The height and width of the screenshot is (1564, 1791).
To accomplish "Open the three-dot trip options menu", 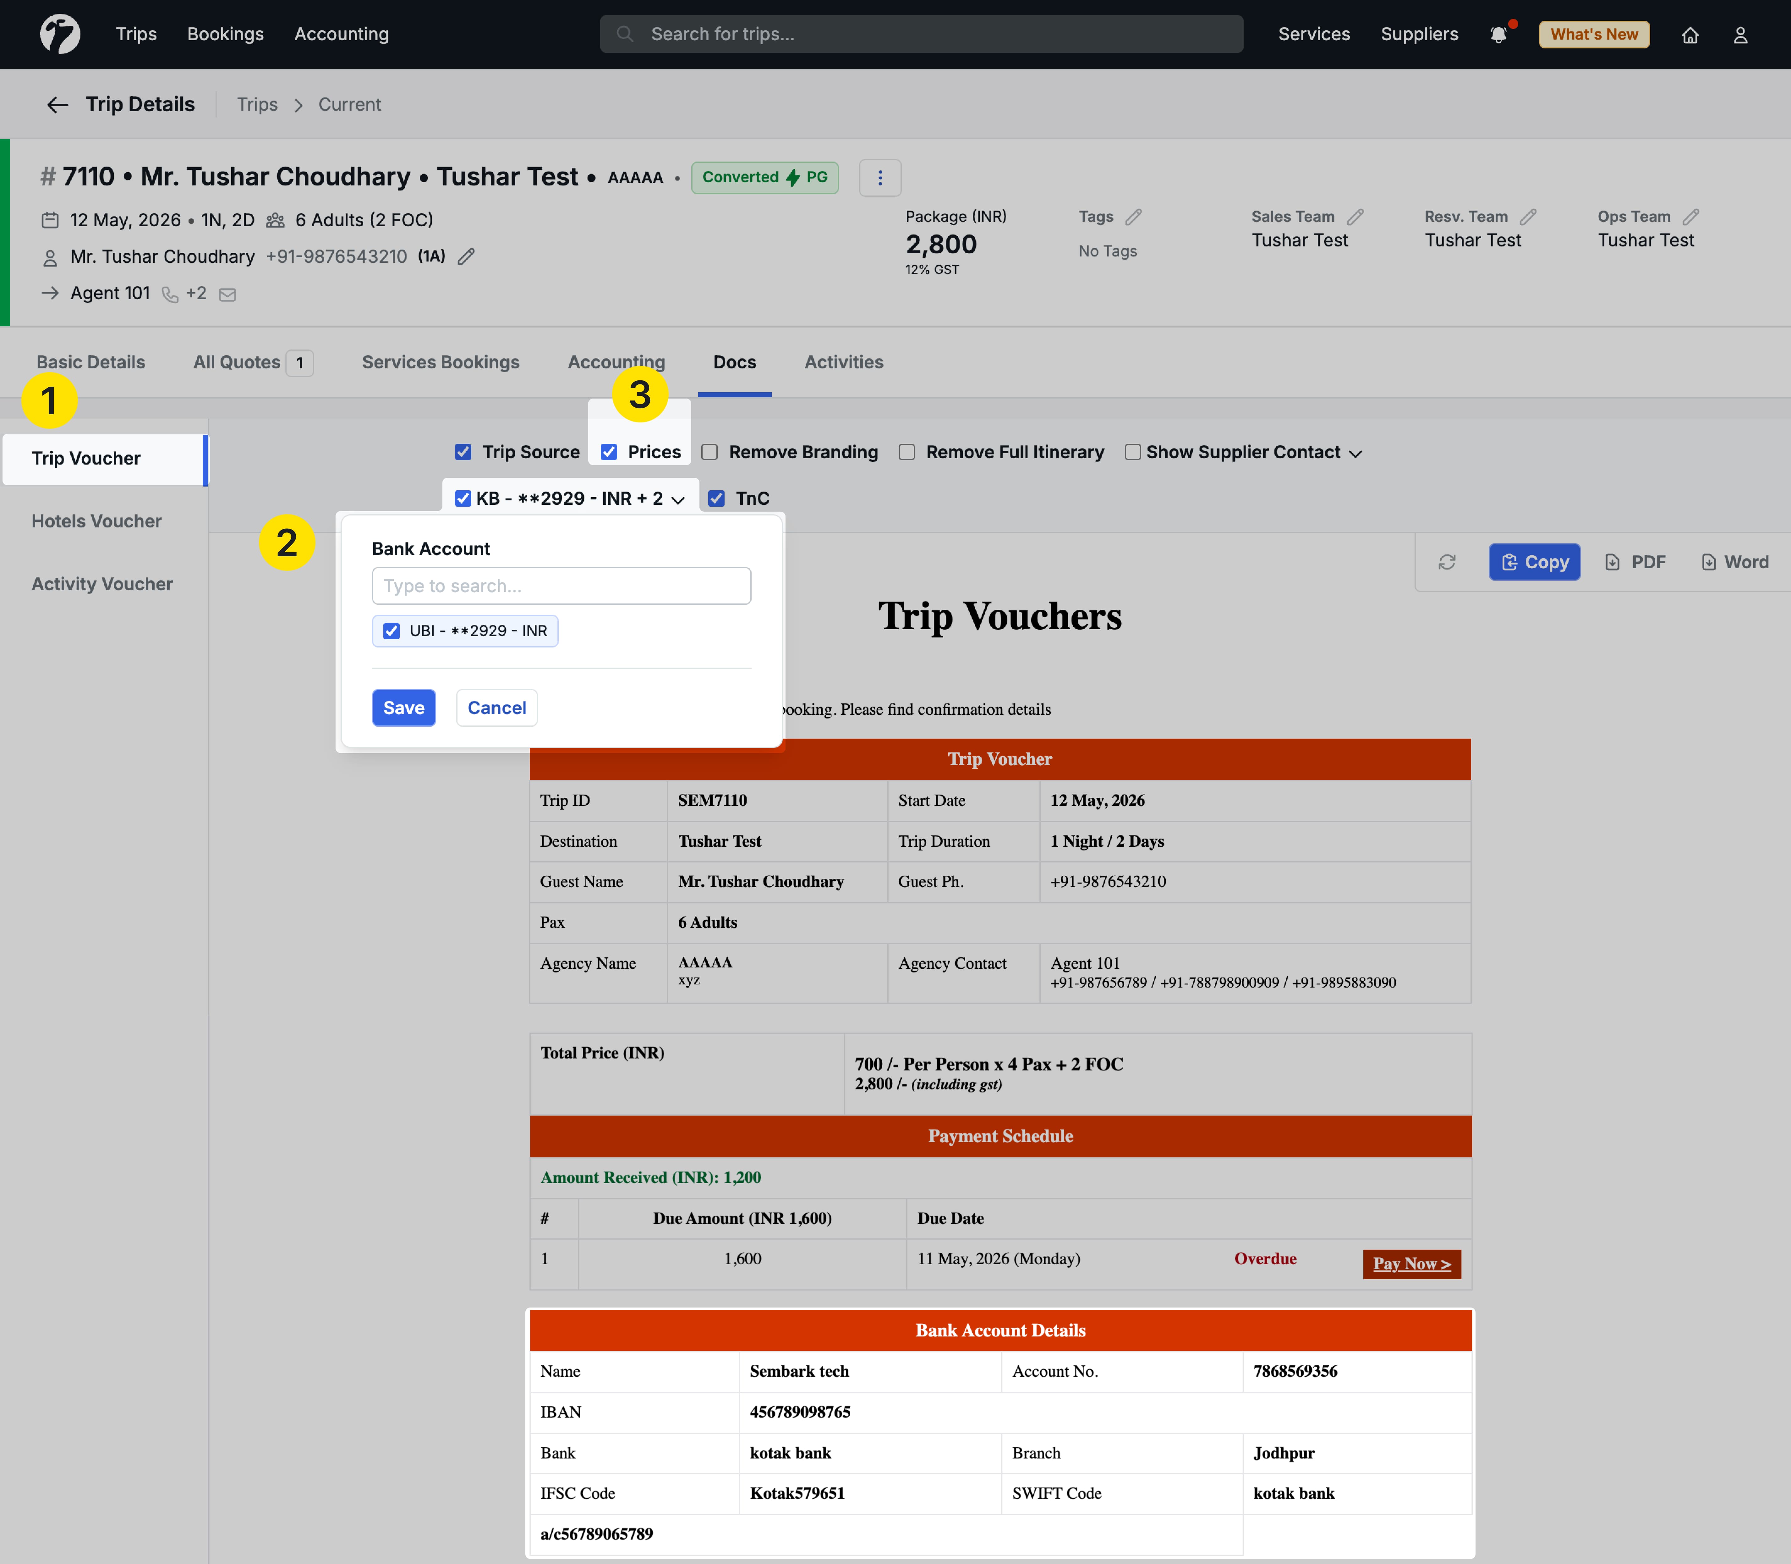I will pos(879,178).
